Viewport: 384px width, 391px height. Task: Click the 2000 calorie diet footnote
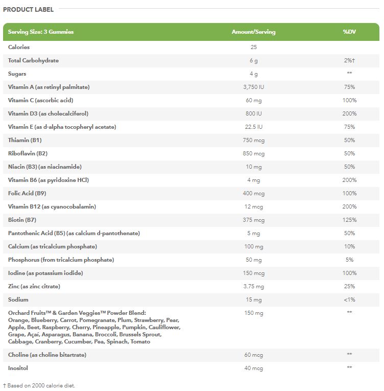(39, 385)
